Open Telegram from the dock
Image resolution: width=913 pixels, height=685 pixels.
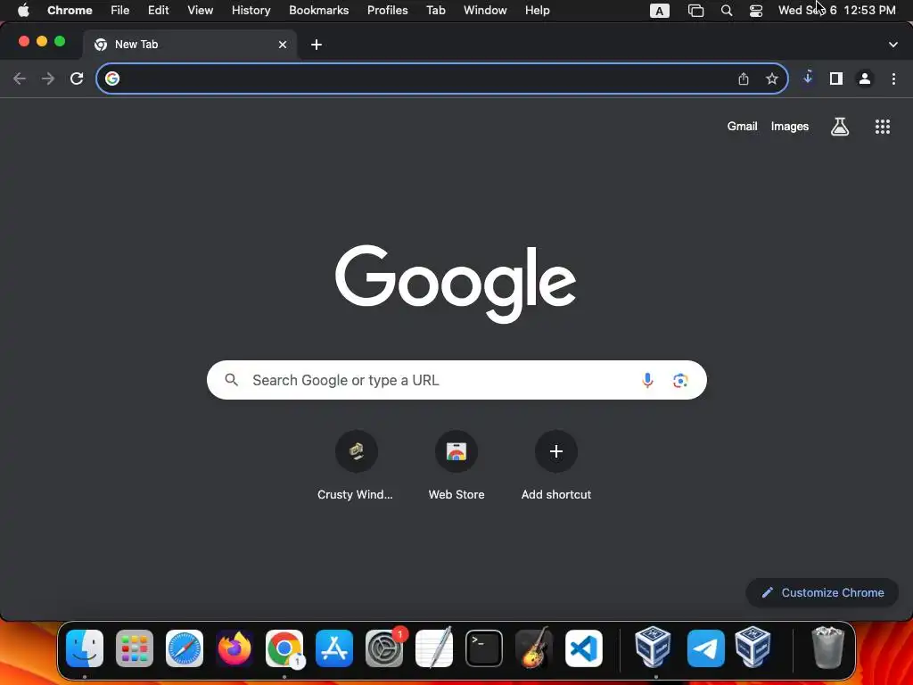tap(706, 648)
